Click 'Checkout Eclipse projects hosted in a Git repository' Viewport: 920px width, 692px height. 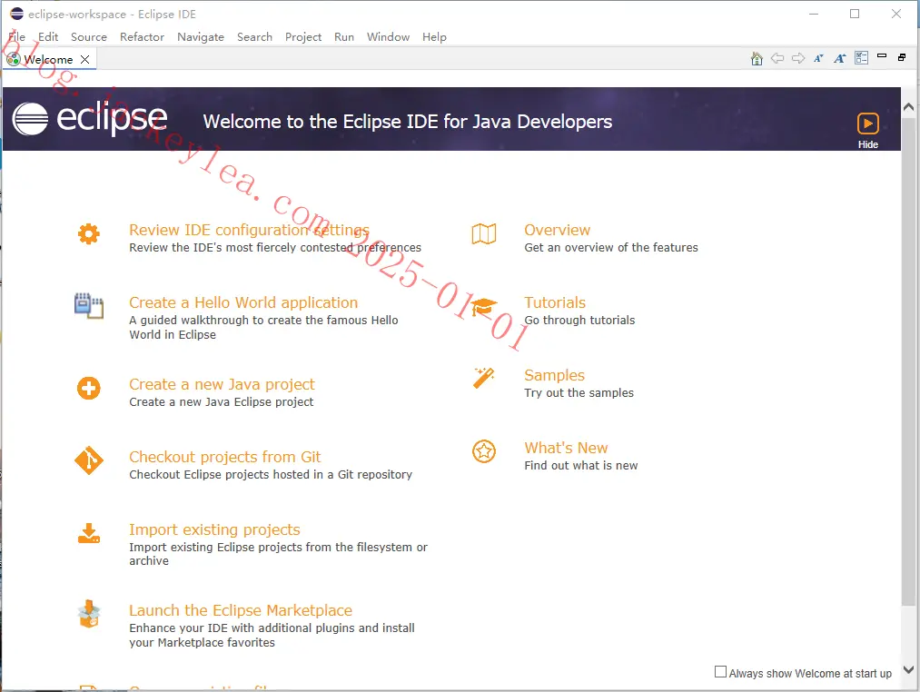pos(271,475)
